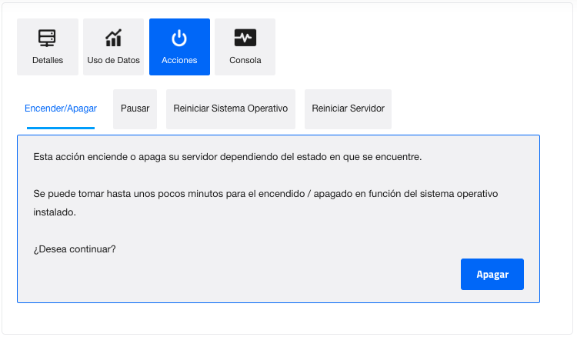The image size is (577, 337).
Task: Click the blue underline below Encender/Apagar
Action: [61, 128]
